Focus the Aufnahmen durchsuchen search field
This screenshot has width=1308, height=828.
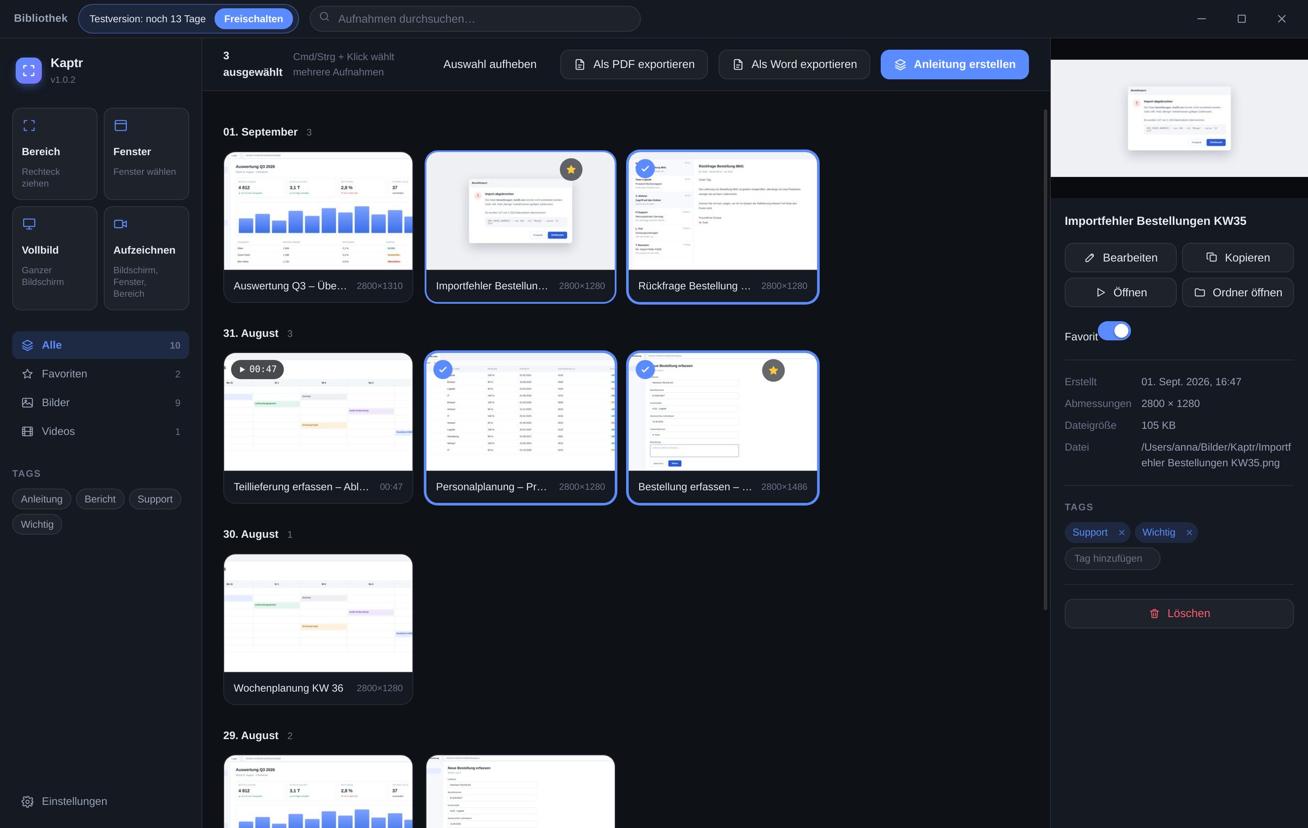click(x=475, y=19)
